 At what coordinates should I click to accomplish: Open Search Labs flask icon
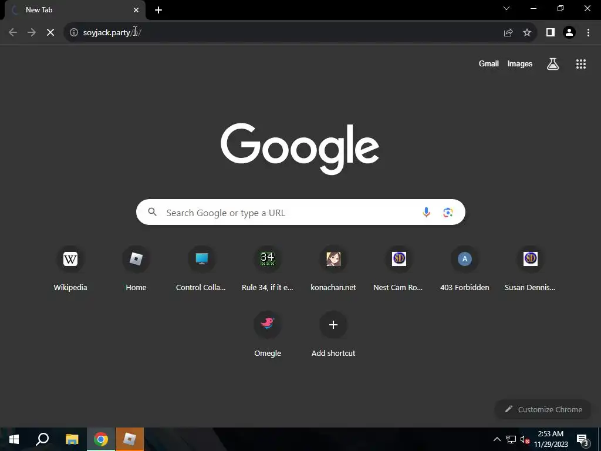tap(553, 64)
